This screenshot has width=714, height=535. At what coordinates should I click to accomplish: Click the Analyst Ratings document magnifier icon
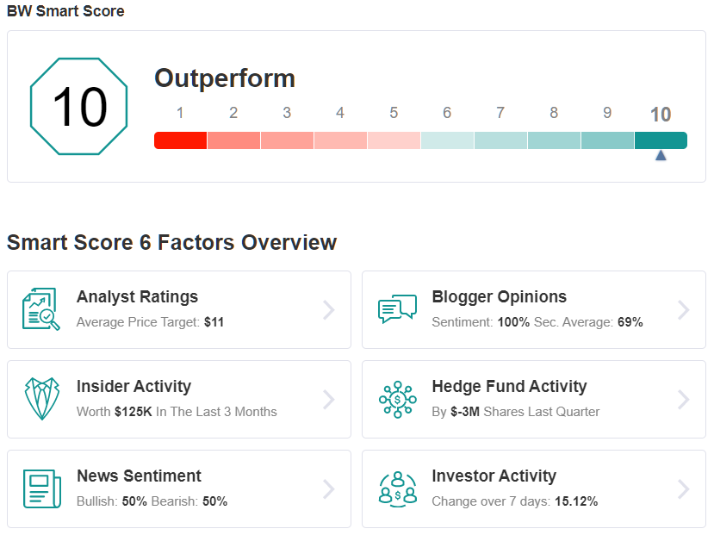[41, 309]
